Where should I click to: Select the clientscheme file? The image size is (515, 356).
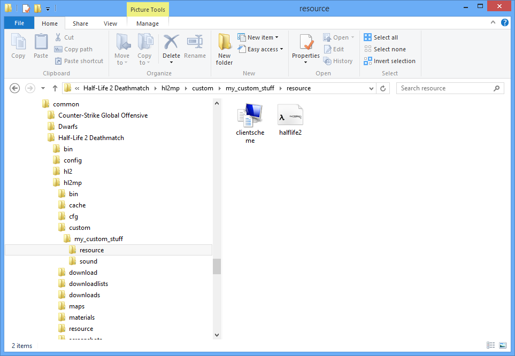(250, 123)
